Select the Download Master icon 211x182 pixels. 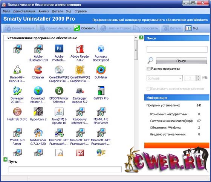coord(38,90)
